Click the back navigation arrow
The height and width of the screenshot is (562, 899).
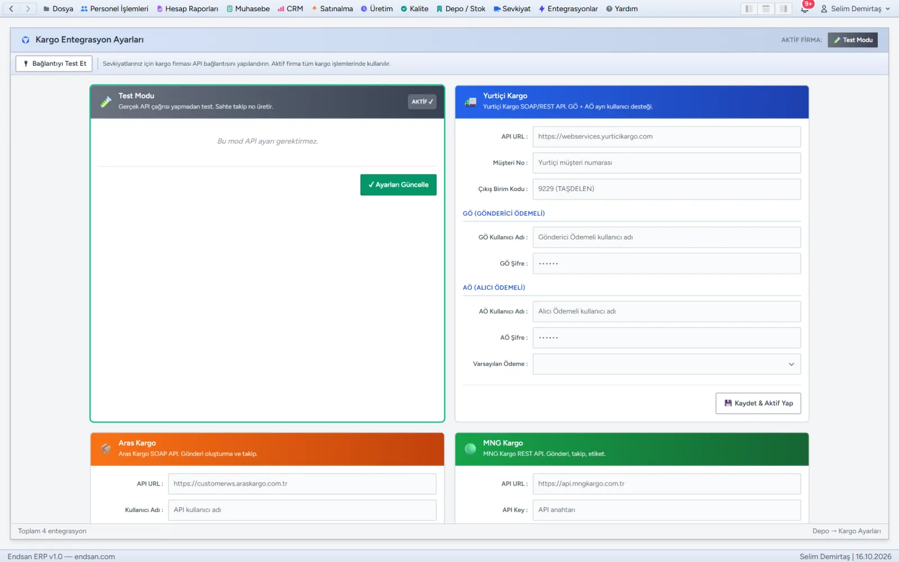pos(11,8)
